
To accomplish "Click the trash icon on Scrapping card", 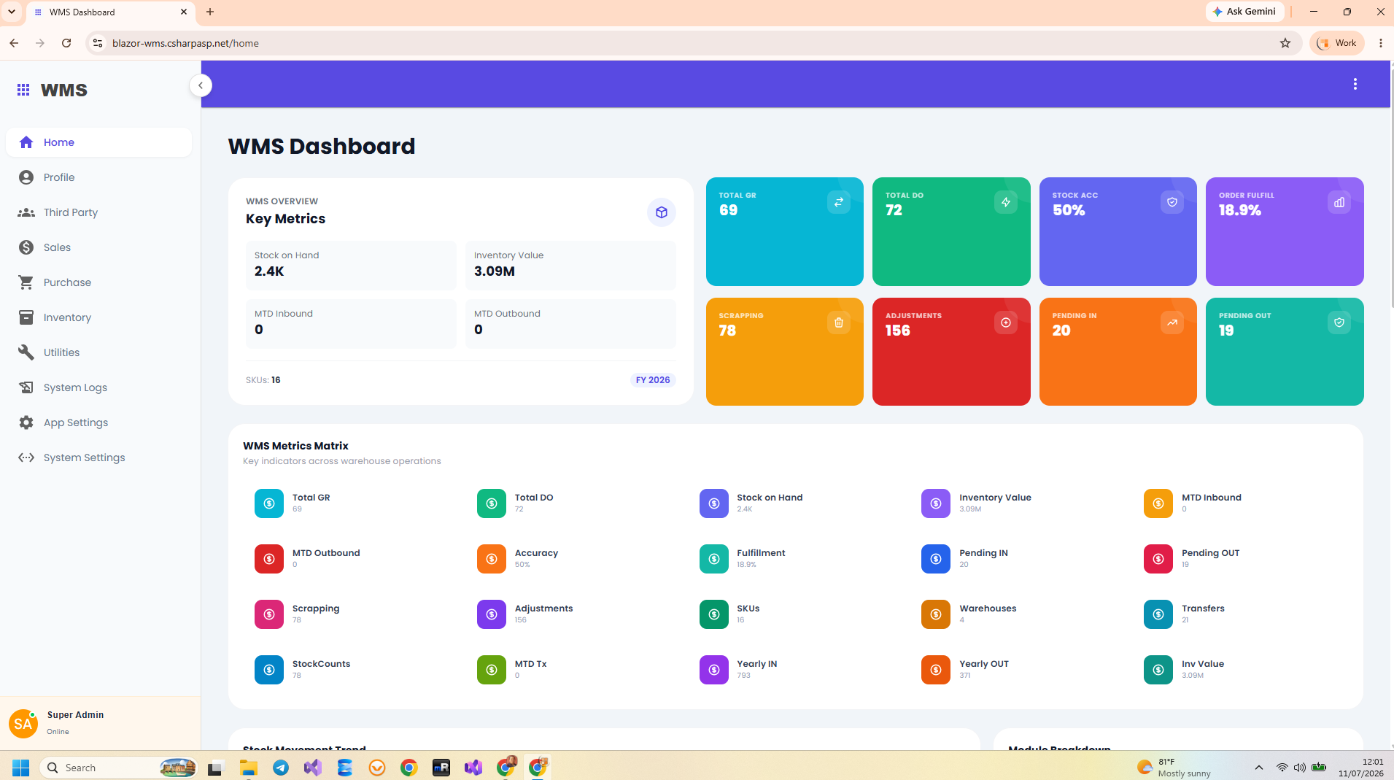I will click(x=838, y=323).
